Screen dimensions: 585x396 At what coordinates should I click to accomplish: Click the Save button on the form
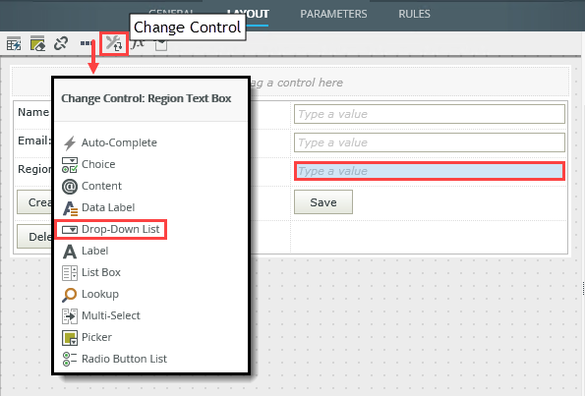[323, 202]
